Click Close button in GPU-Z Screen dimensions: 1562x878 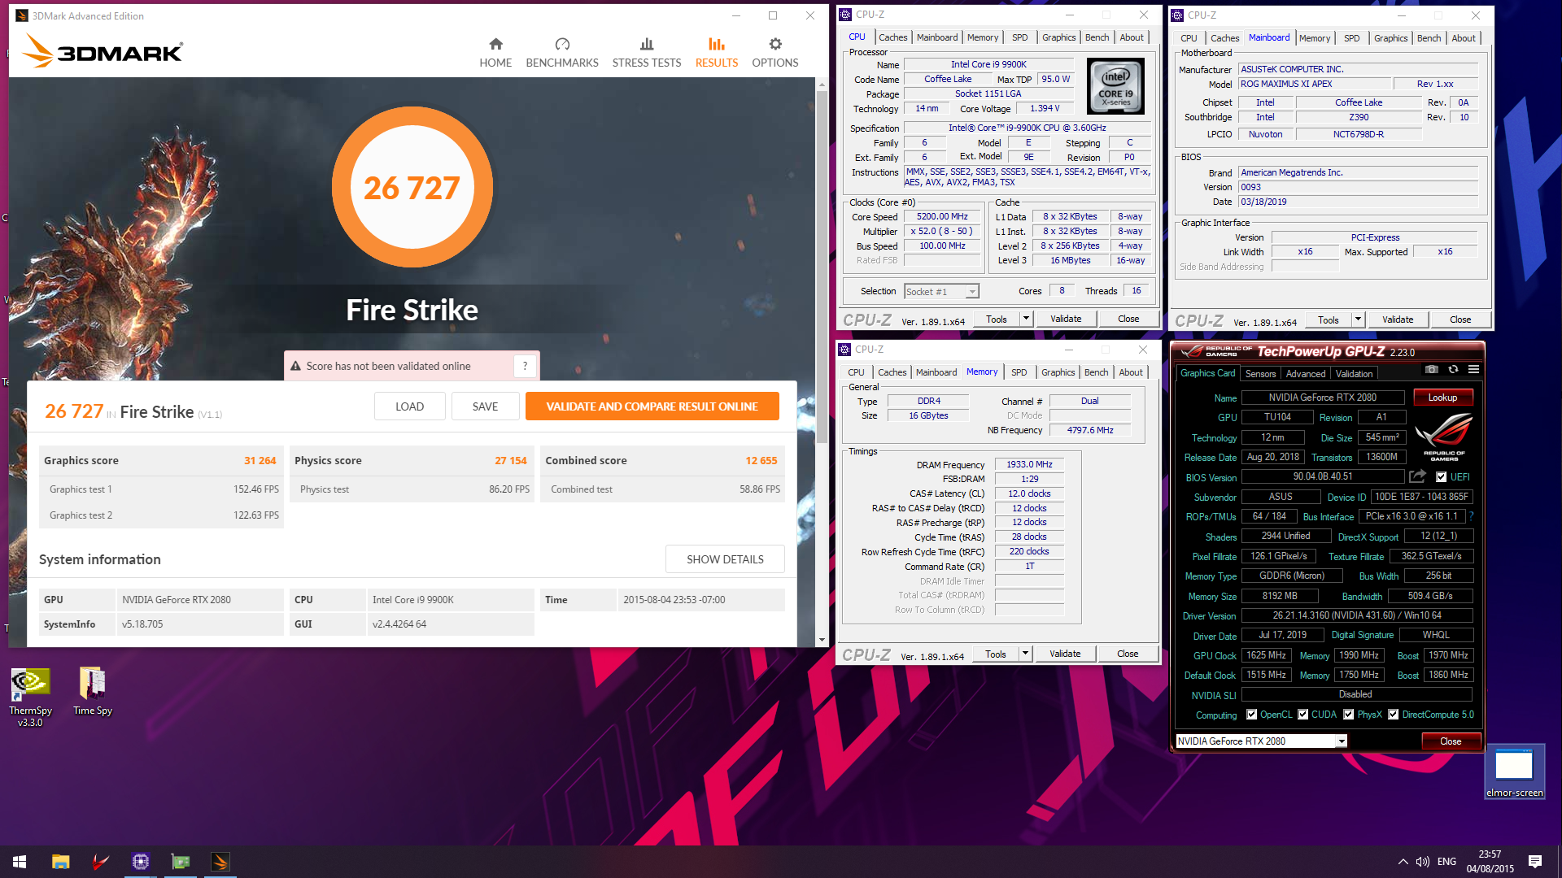coord(1451,741)
